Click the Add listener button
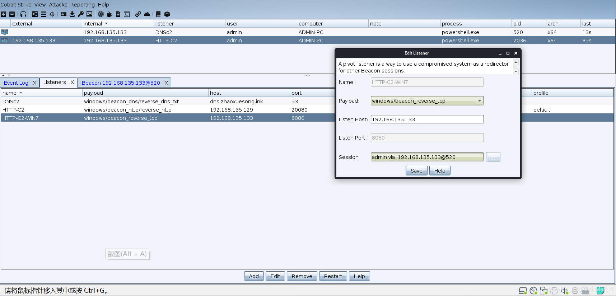This screenshot has height=296, width=616. point(254,276)
